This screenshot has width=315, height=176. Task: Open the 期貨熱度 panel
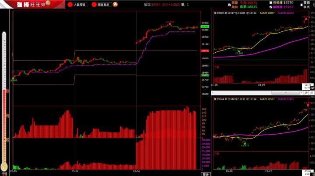coord(104,4)
